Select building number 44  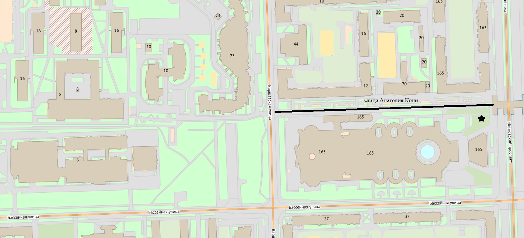point(295,44)
